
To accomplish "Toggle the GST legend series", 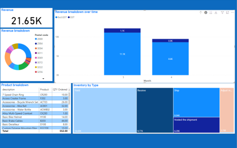I will [x=71, y=17].
